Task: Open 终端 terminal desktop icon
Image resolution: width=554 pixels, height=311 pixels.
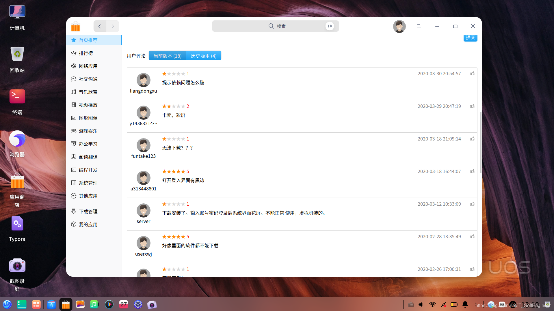Action: (x=17, y=102)
